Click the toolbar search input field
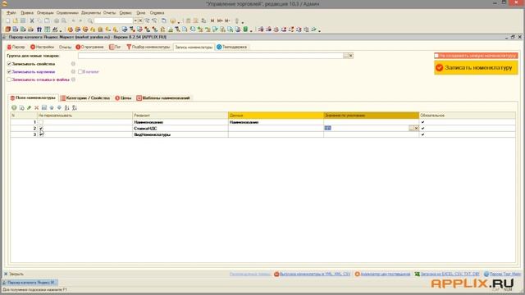 click(114, 20)
